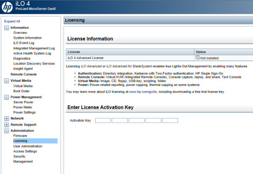253x174 pixels.
Task: Click the Information section label
Action: click(20, 27)
